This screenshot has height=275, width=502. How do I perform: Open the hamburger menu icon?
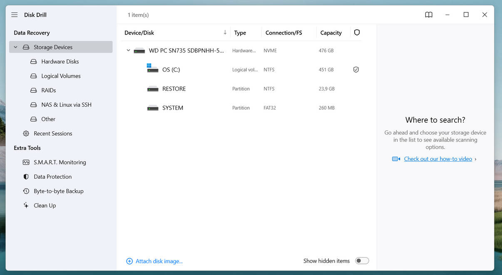coord(15,15)
